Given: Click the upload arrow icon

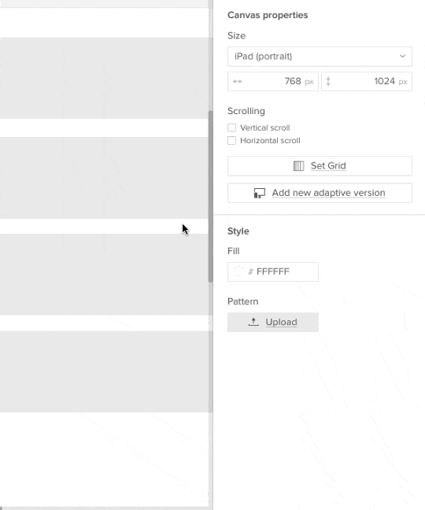Looking at the screenshot, I should click(x=253, y=322).
